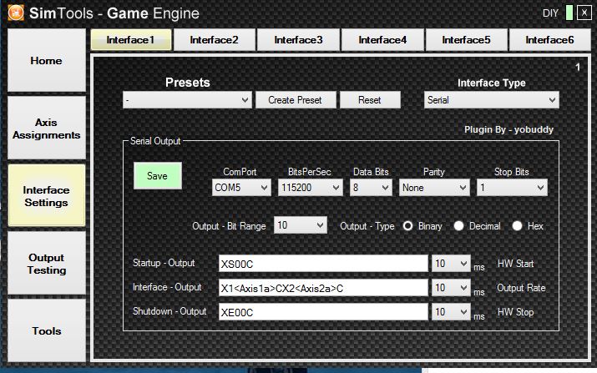The height and width of the screenshot is (373, 597).
Task: Open Interface Settings section
Action: point(47,195)
